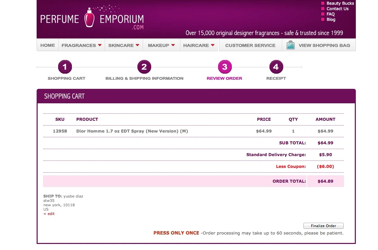
Task: Click the Standard Delivery Charge label
Action: click(x=276, y=155)
